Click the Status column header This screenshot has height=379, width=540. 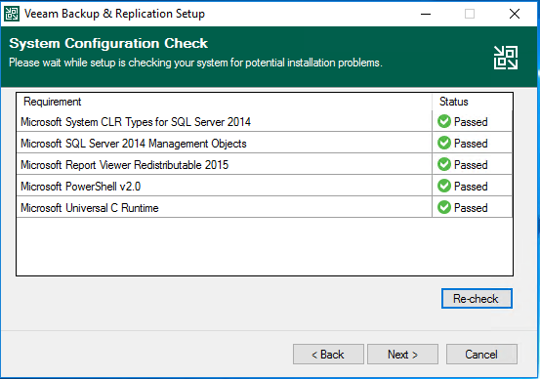(x=473, y=102)
